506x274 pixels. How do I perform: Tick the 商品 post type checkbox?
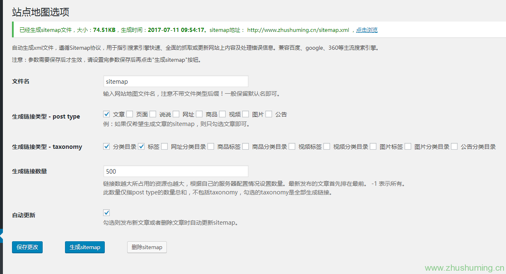coord(199,114)
